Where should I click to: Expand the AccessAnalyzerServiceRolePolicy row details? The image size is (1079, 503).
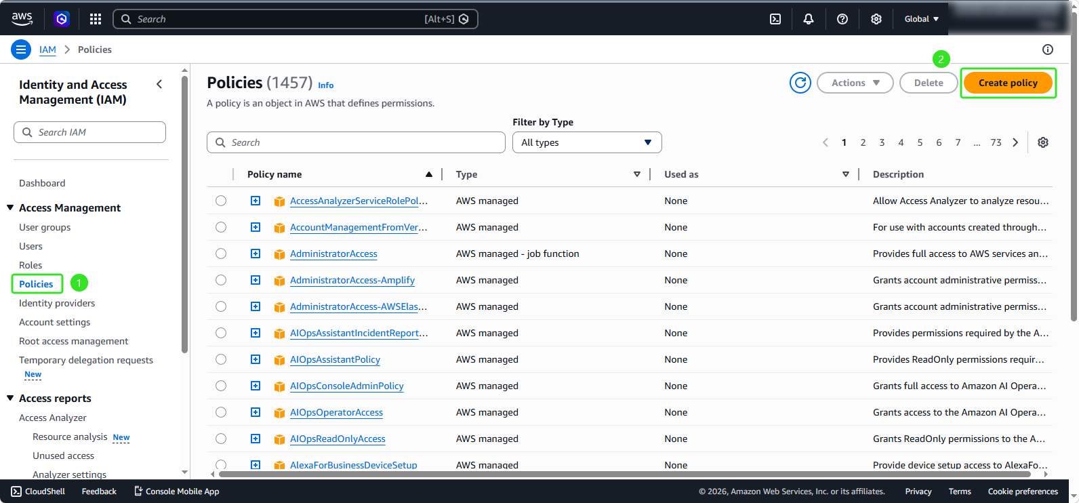(256, 201)
